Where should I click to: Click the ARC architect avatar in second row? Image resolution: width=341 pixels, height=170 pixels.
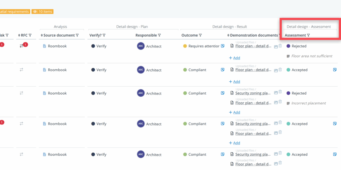pos(141,70)
